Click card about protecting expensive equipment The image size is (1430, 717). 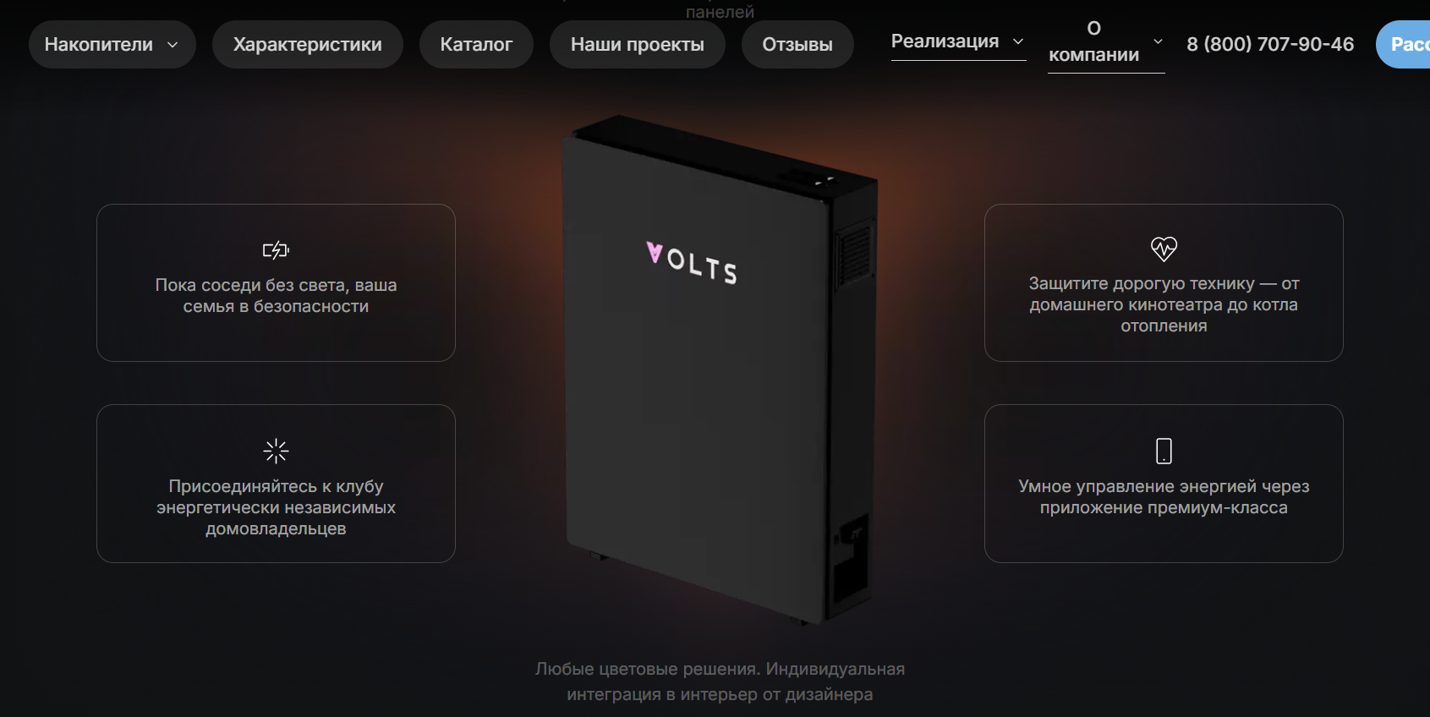click(1164, 282)
